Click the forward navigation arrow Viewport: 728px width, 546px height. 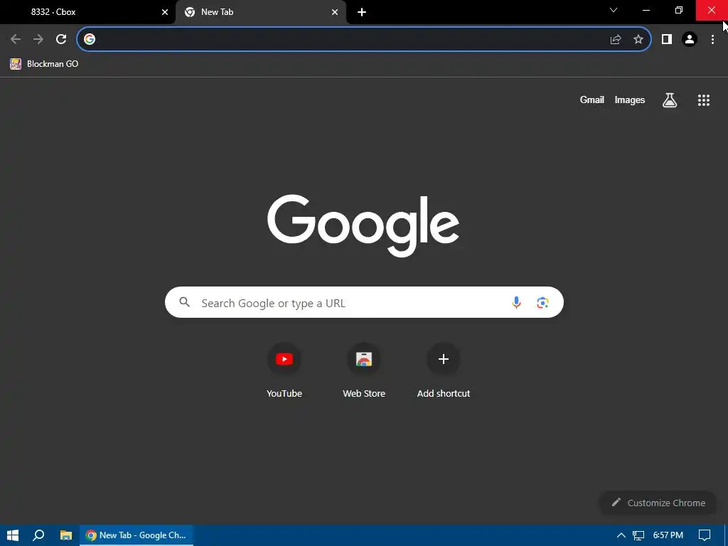[38, 39]
